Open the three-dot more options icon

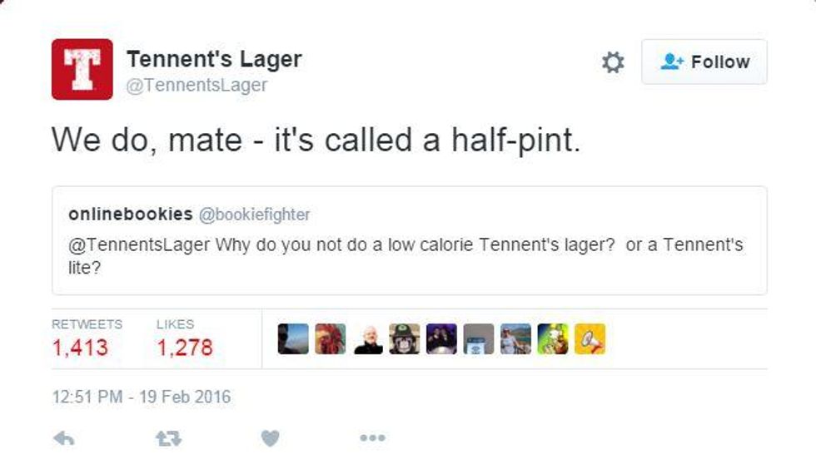point(373,438)
